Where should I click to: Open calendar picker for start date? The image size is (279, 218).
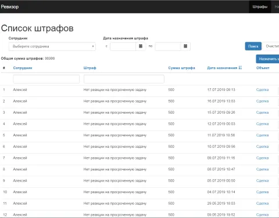pyautogui.click(x=141, y=46)
